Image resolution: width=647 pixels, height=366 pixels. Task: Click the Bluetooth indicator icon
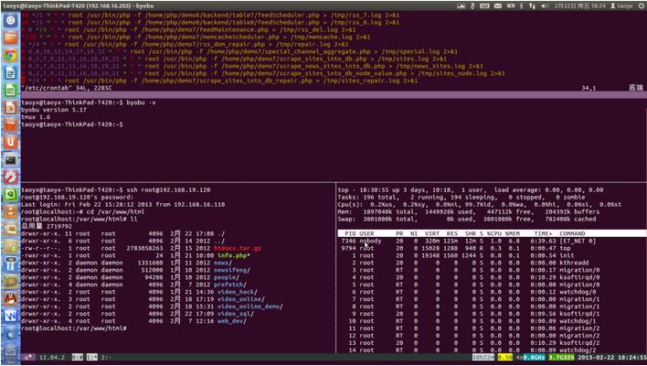tap(521, 5)
